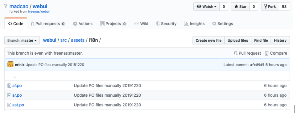Switch to the Projects tab

(113, 24)
